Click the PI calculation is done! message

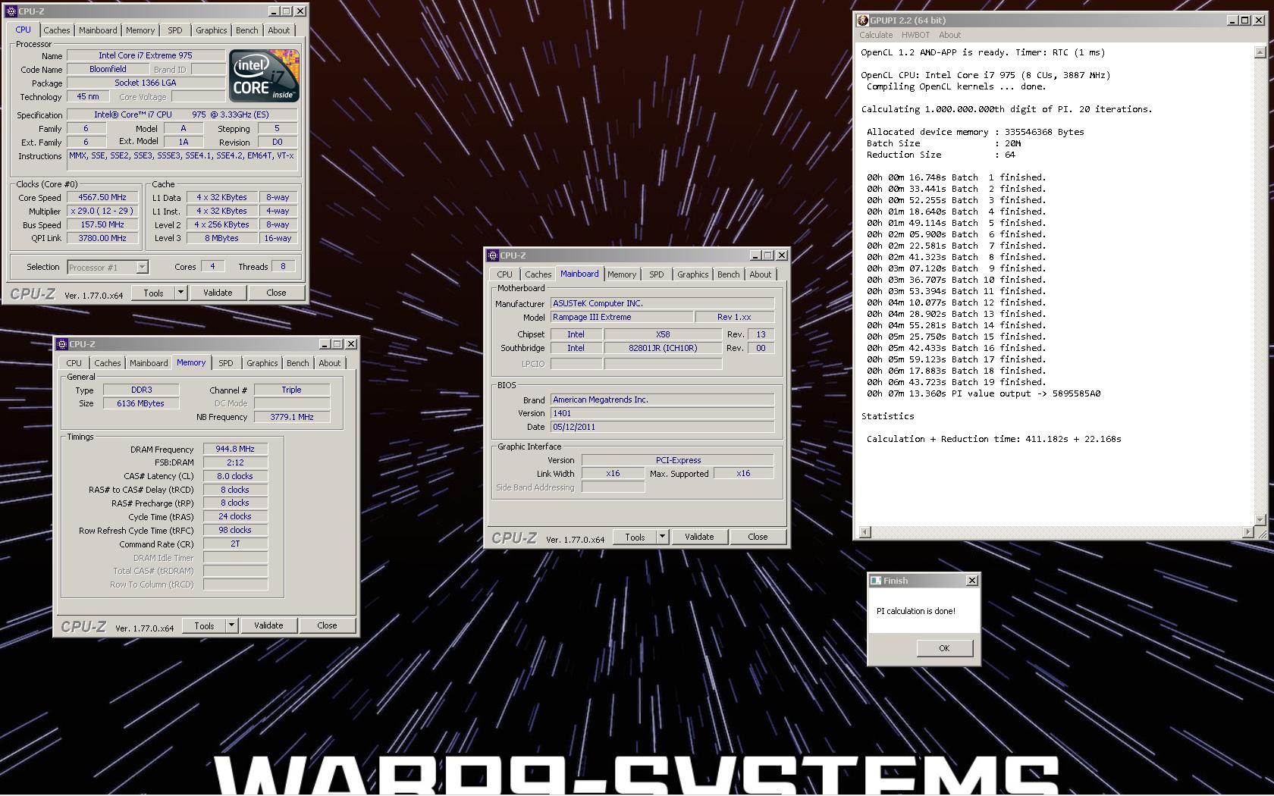(x=916, y=611)
